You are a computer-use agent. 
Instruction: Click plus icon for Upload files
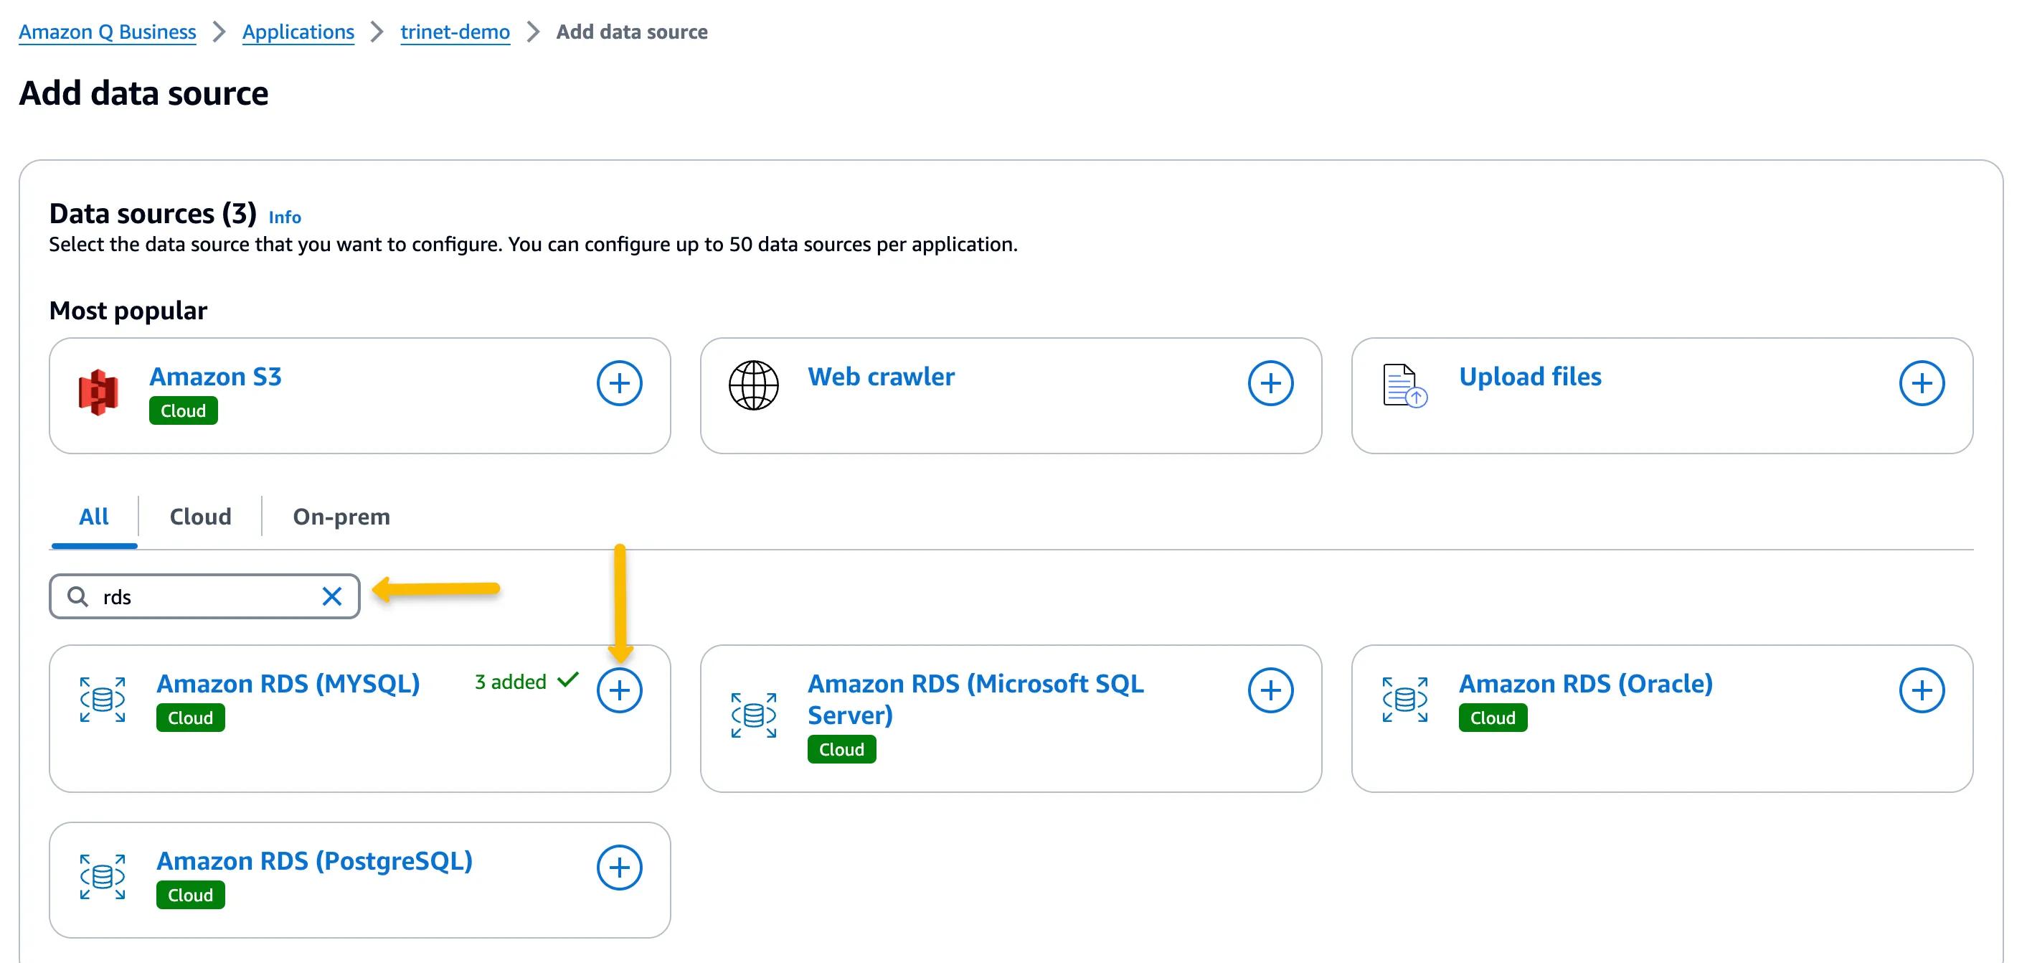click(x=1922, y=383)
